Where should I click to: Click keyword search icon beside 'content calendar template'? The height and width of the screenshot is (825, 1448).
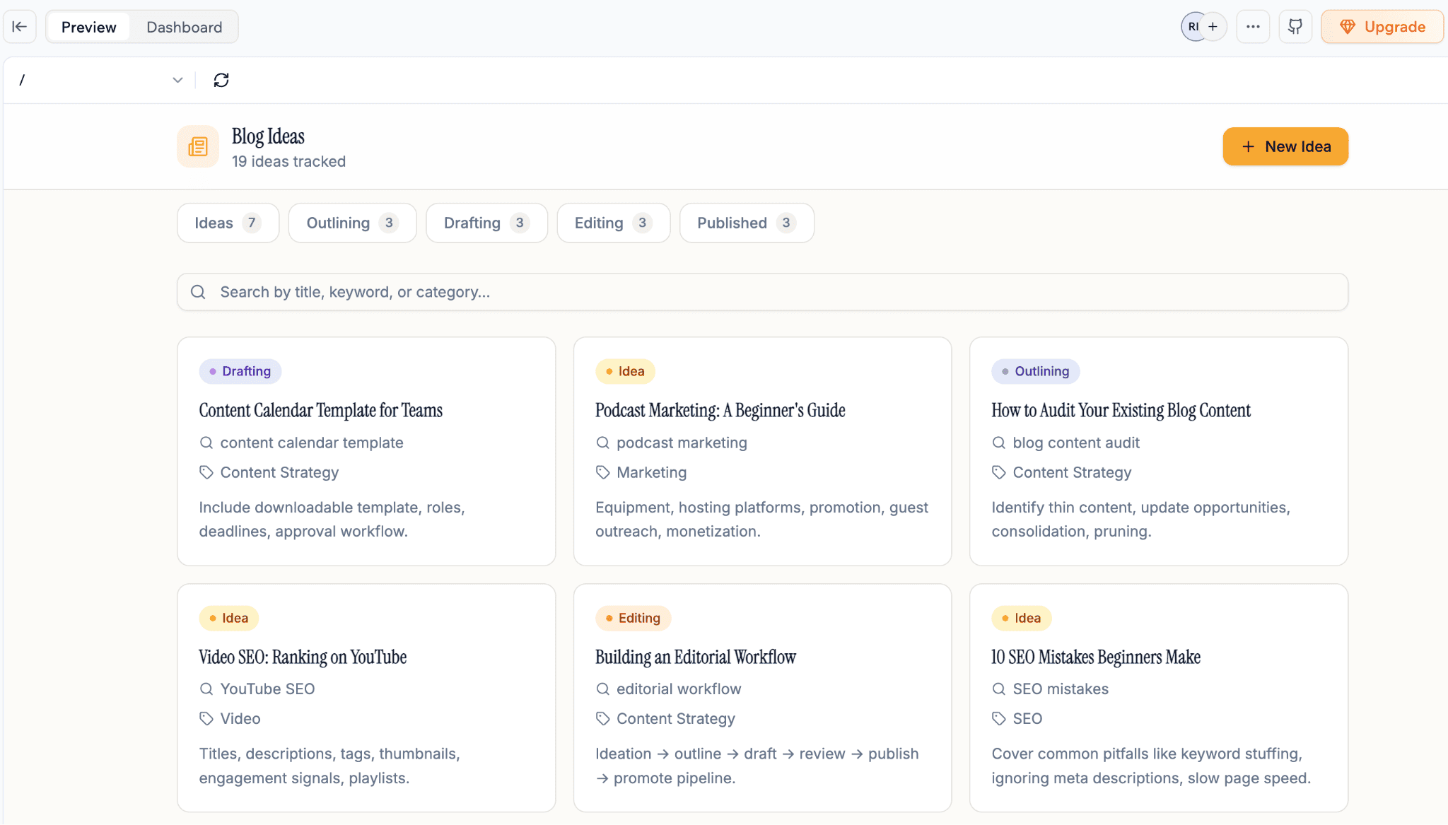pyautogui.click(x=206, y=443)
